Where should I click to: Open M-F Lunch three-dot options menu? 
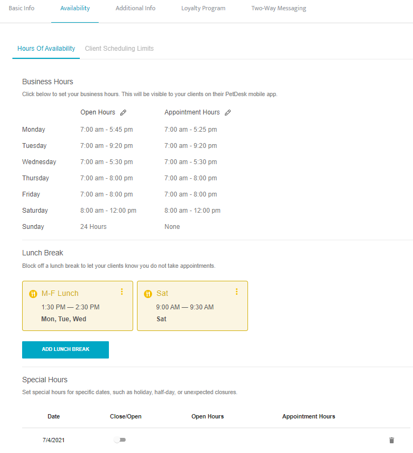[122, 292]
